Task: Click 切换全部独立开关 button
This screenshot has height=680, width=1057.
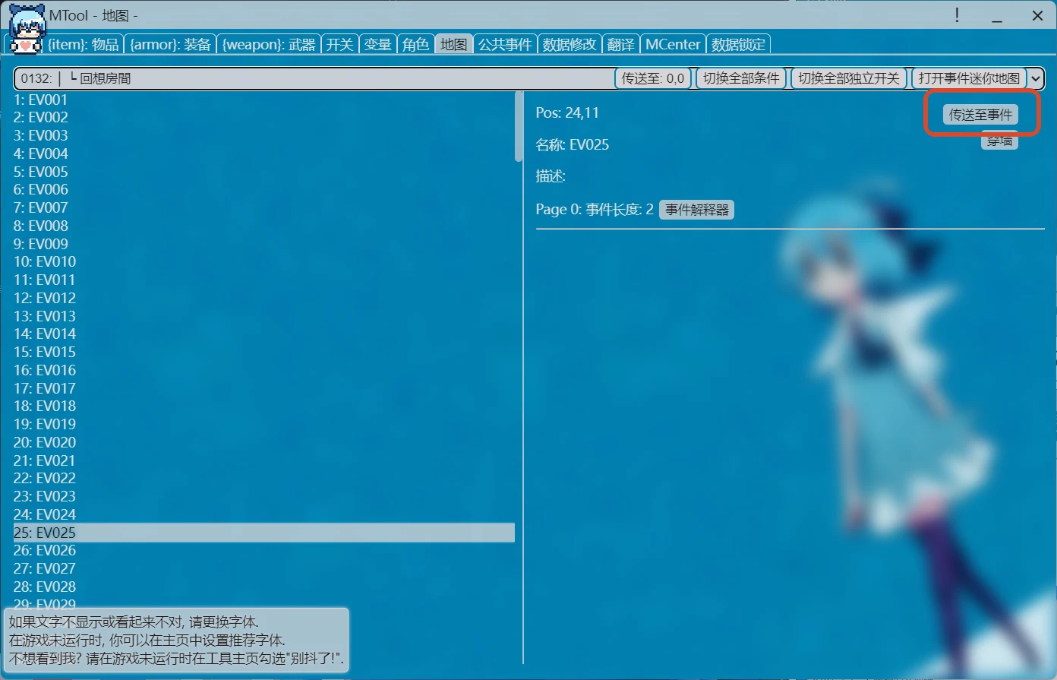Action: click(849, 78)
